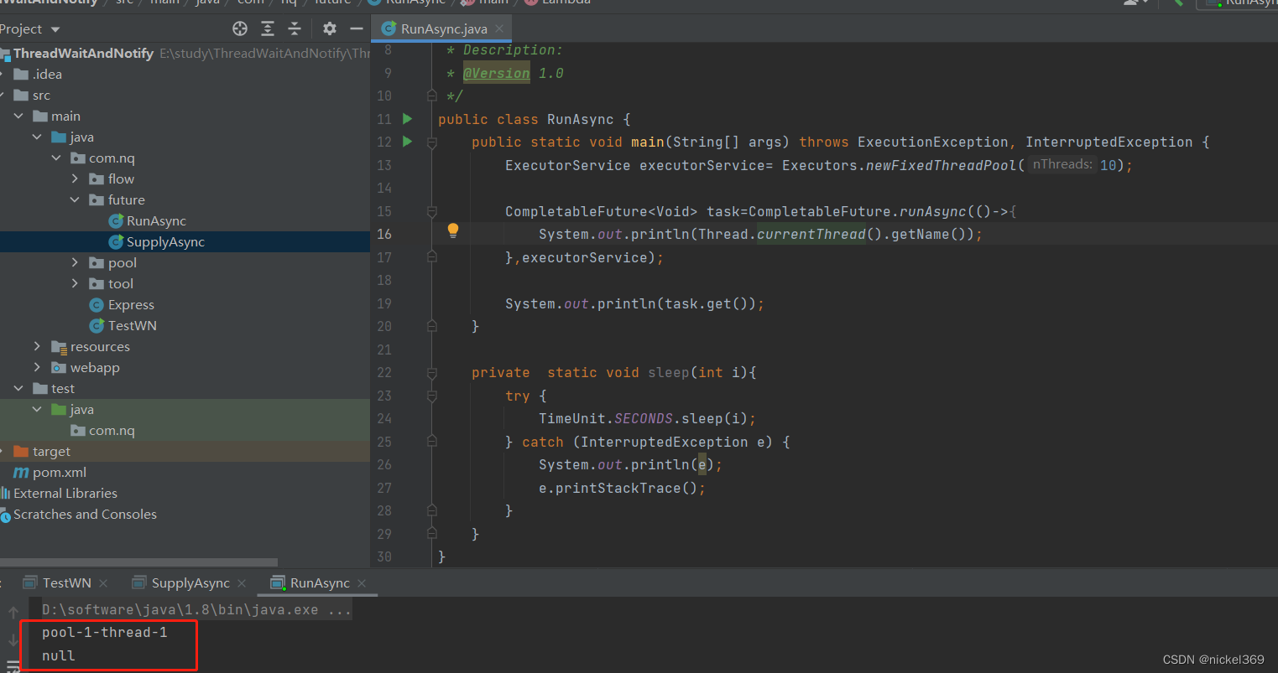Expand the pool package
1278x673 pixels.
(x=75, y=262)
